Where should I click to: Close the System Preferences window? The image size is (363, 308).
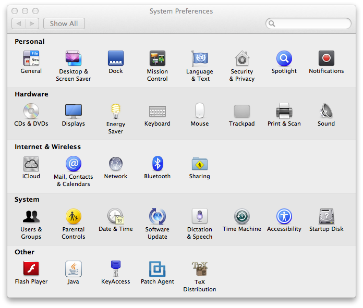15,11
